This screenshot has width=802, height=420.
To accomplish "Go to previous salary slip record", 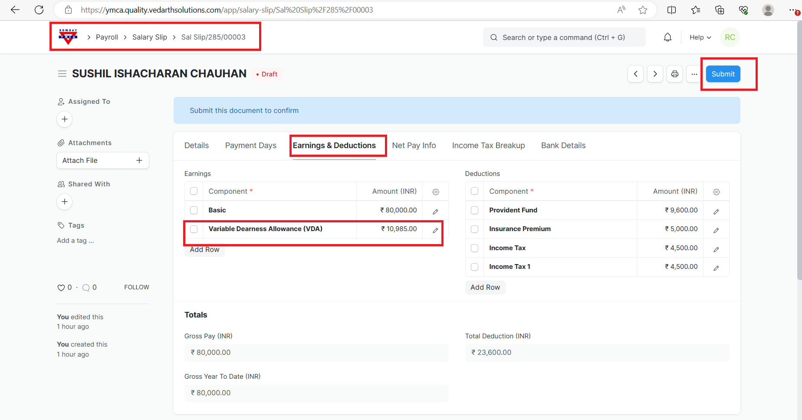I will pyautogui.click(x=635, y=74).
